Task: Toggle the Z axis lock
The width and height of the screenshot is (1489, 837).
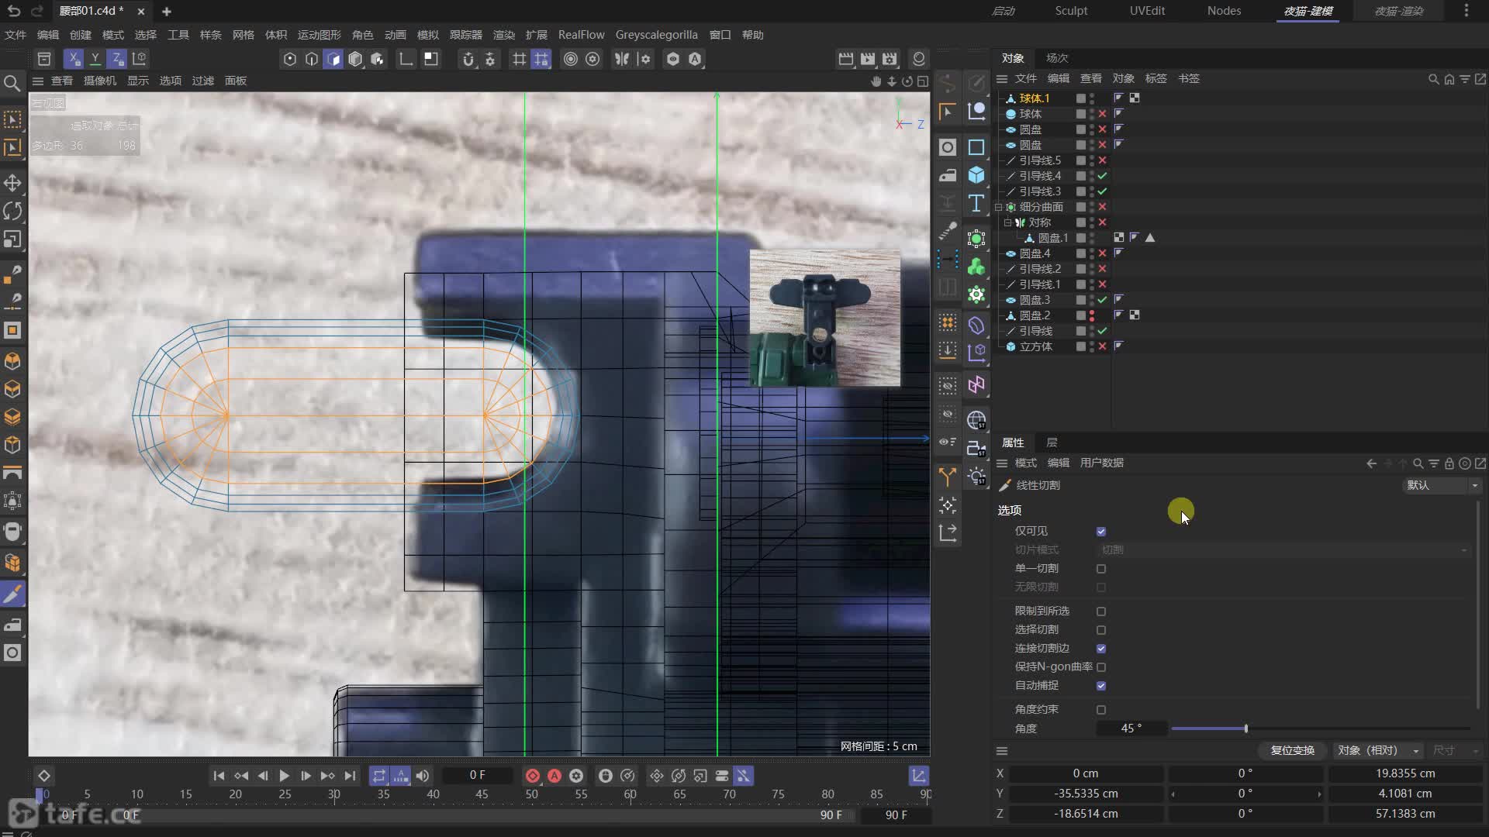Action: tap(116, 59)
